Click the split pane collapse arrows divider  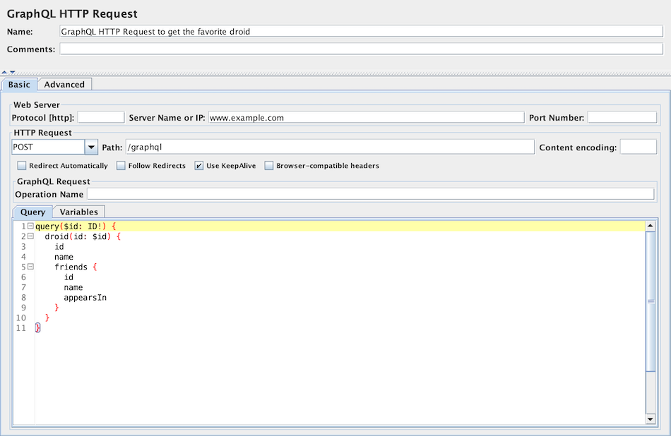click(8, 72)
